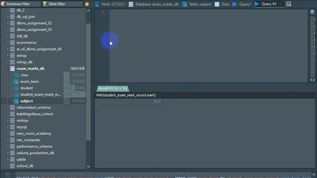
Task: Expand the kebithigollewa_school database node
Action: [8, 114]
